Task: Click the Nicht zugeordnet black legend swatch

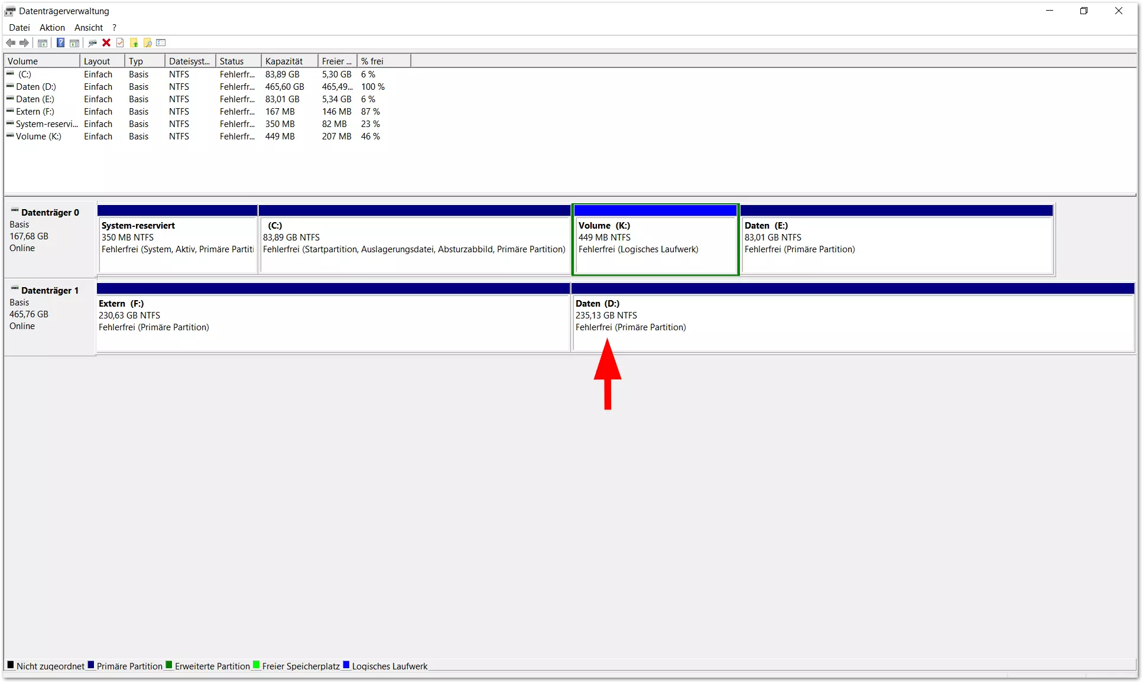Action: tap(11, 665)
